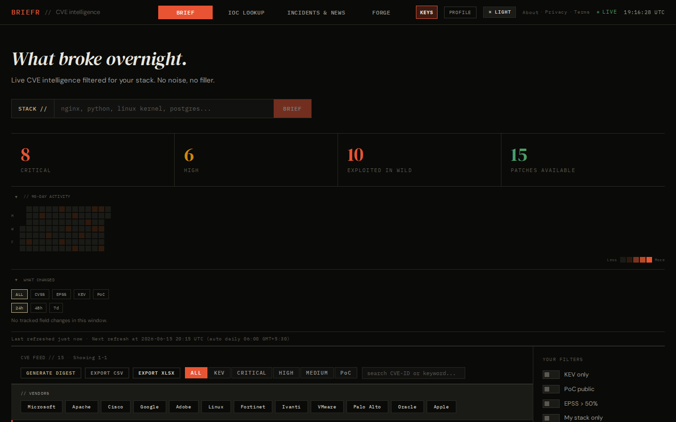Filter by Microsoft vendor
676x422 pixels.
[41, 407]
